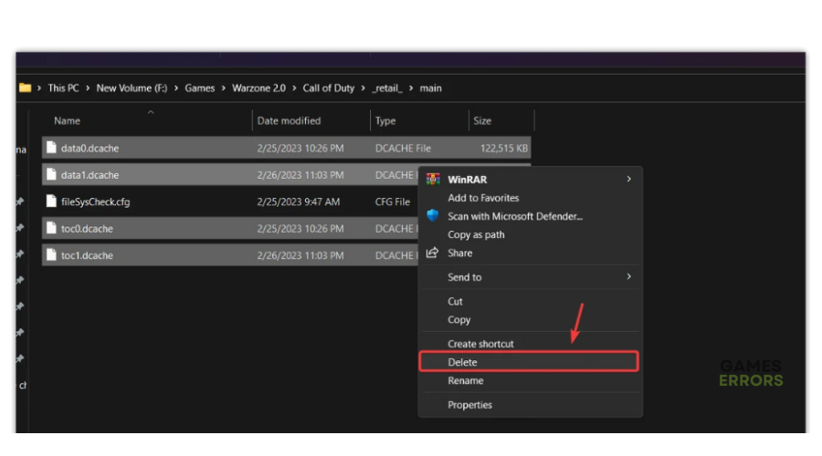Go to the _retail_ breadcrumb
Viewport: 822px width, 456px height.
pos(387,88)
